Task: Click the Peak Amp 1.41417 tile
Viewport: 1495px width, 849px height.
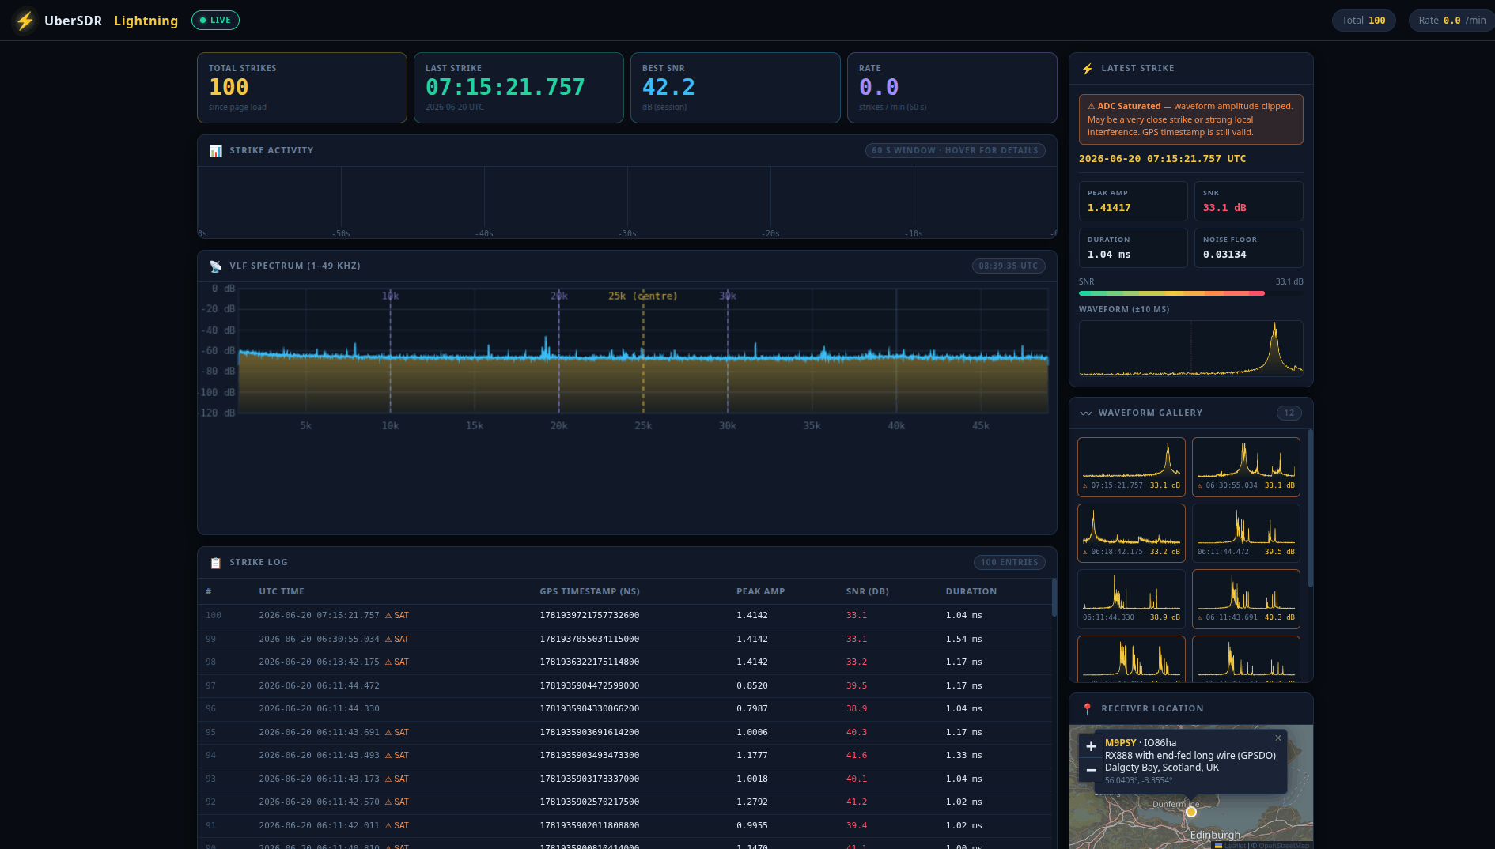Action: point(1133,201)
